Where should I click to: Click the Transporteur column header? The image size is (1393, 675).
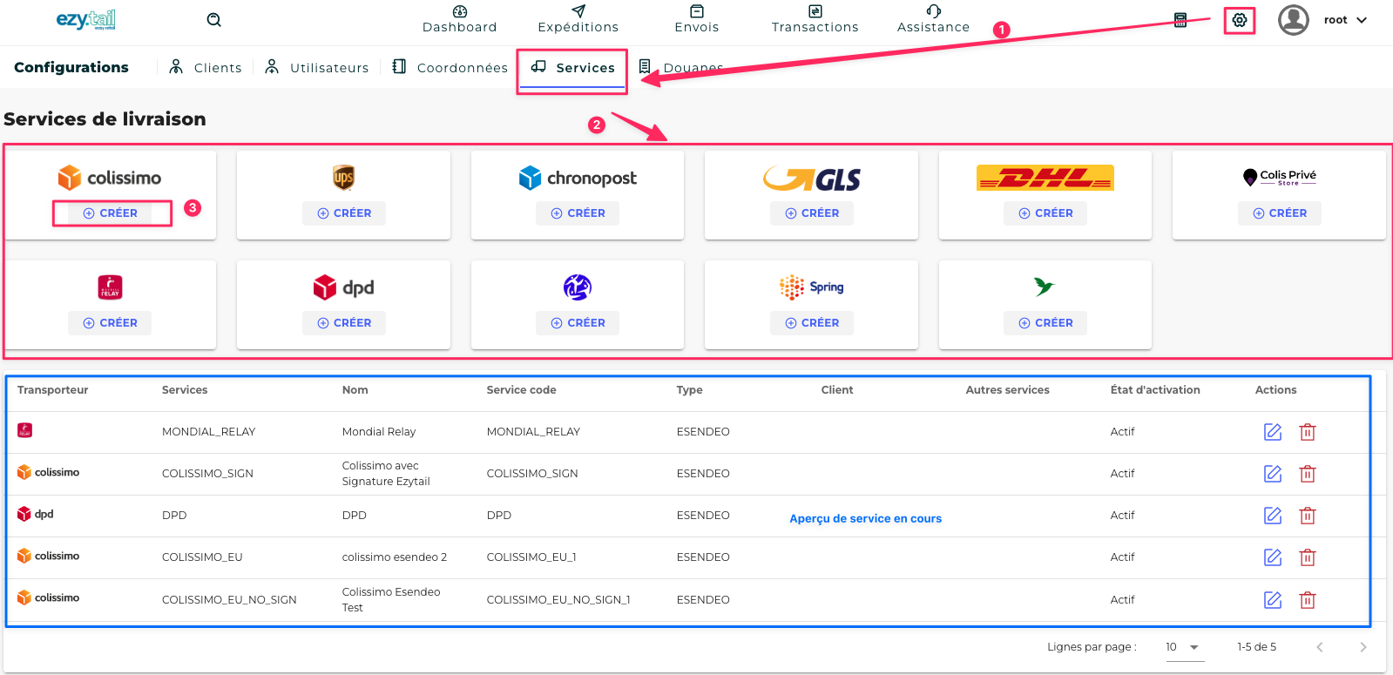coord(53,390)
